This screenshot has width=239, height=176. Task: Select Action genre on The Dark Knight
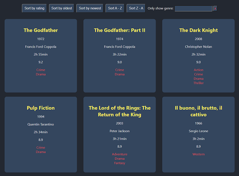click(199, 70)
